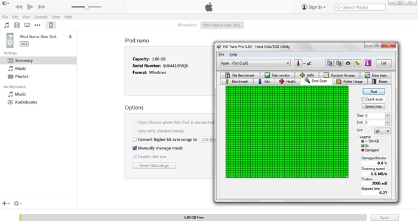The width and height of the screenshot is (418, 224).
Task: Open the gear actions menu at sidebar bottom
Action: pos(17,204)
